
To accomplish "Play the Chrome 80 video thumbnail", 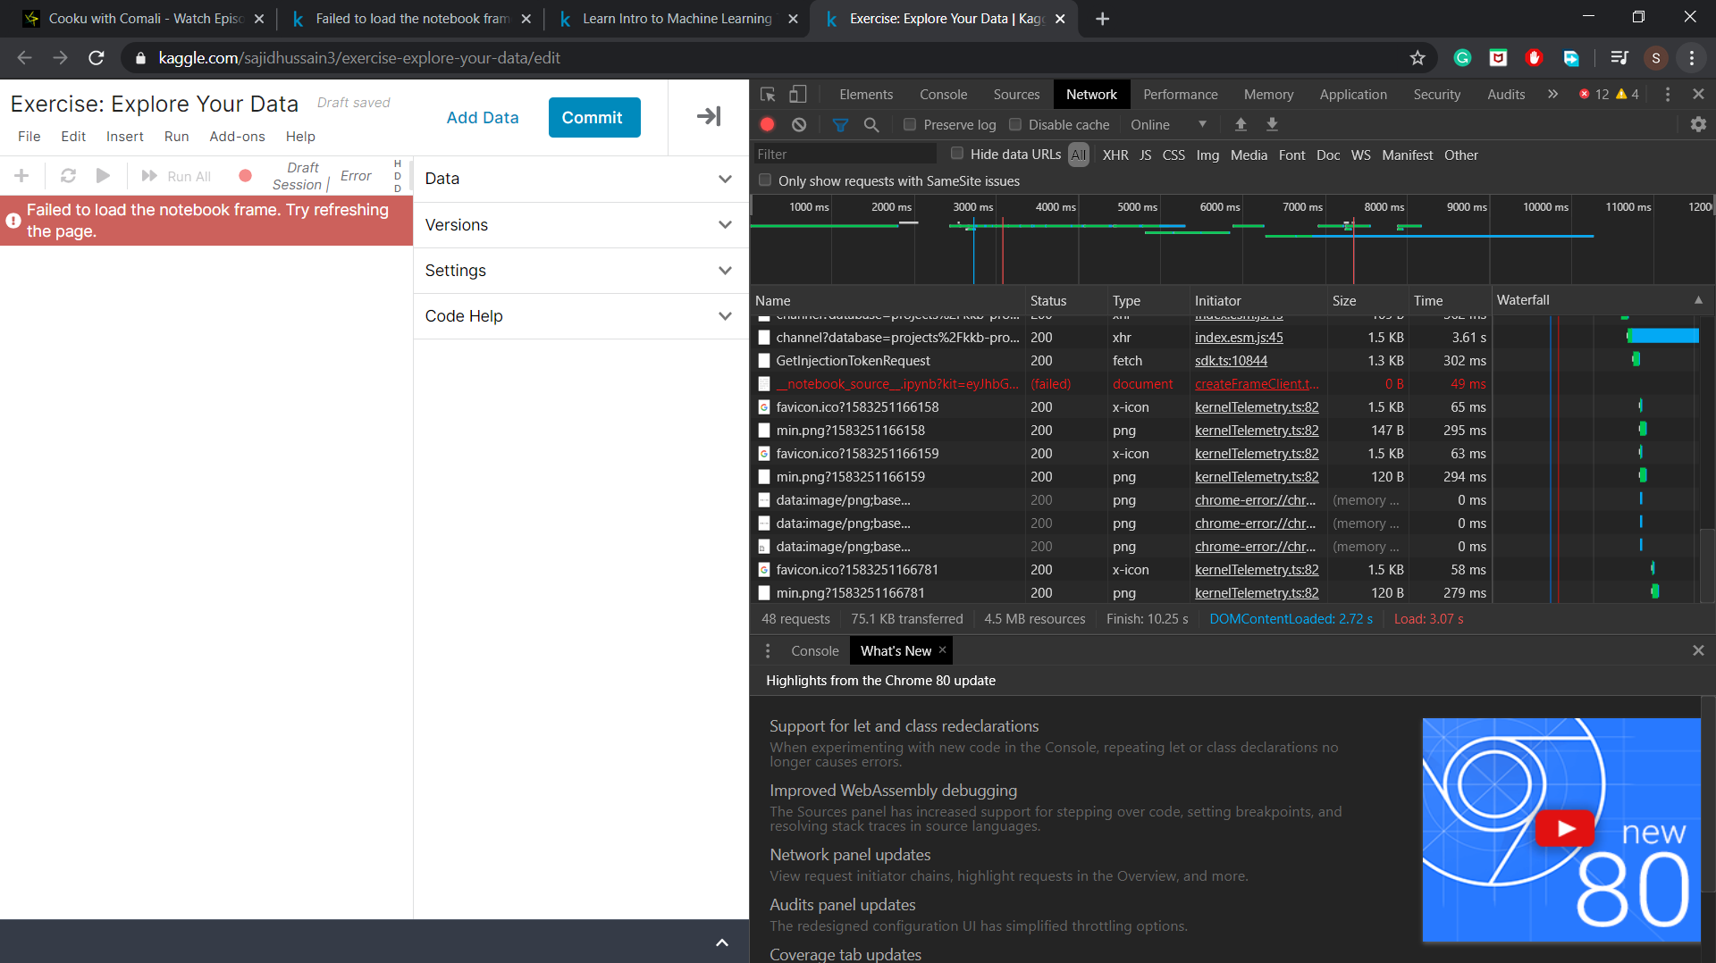I will (x=1564, y=829).
